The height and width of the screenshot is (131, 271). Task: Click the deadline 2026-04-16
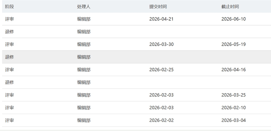tap(233, 70)
